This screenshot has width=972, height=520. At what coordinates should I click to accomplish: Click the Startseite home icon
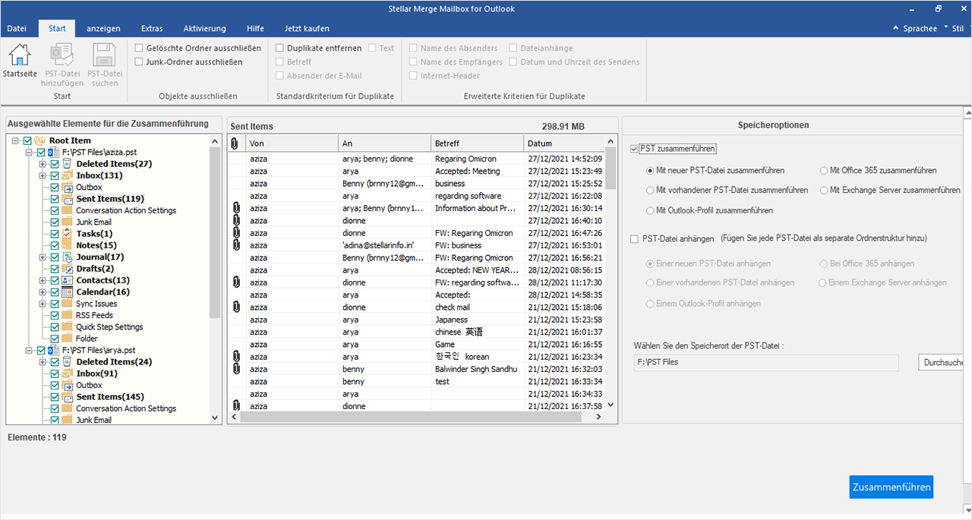pyautogui.click(x=20, y=55)
